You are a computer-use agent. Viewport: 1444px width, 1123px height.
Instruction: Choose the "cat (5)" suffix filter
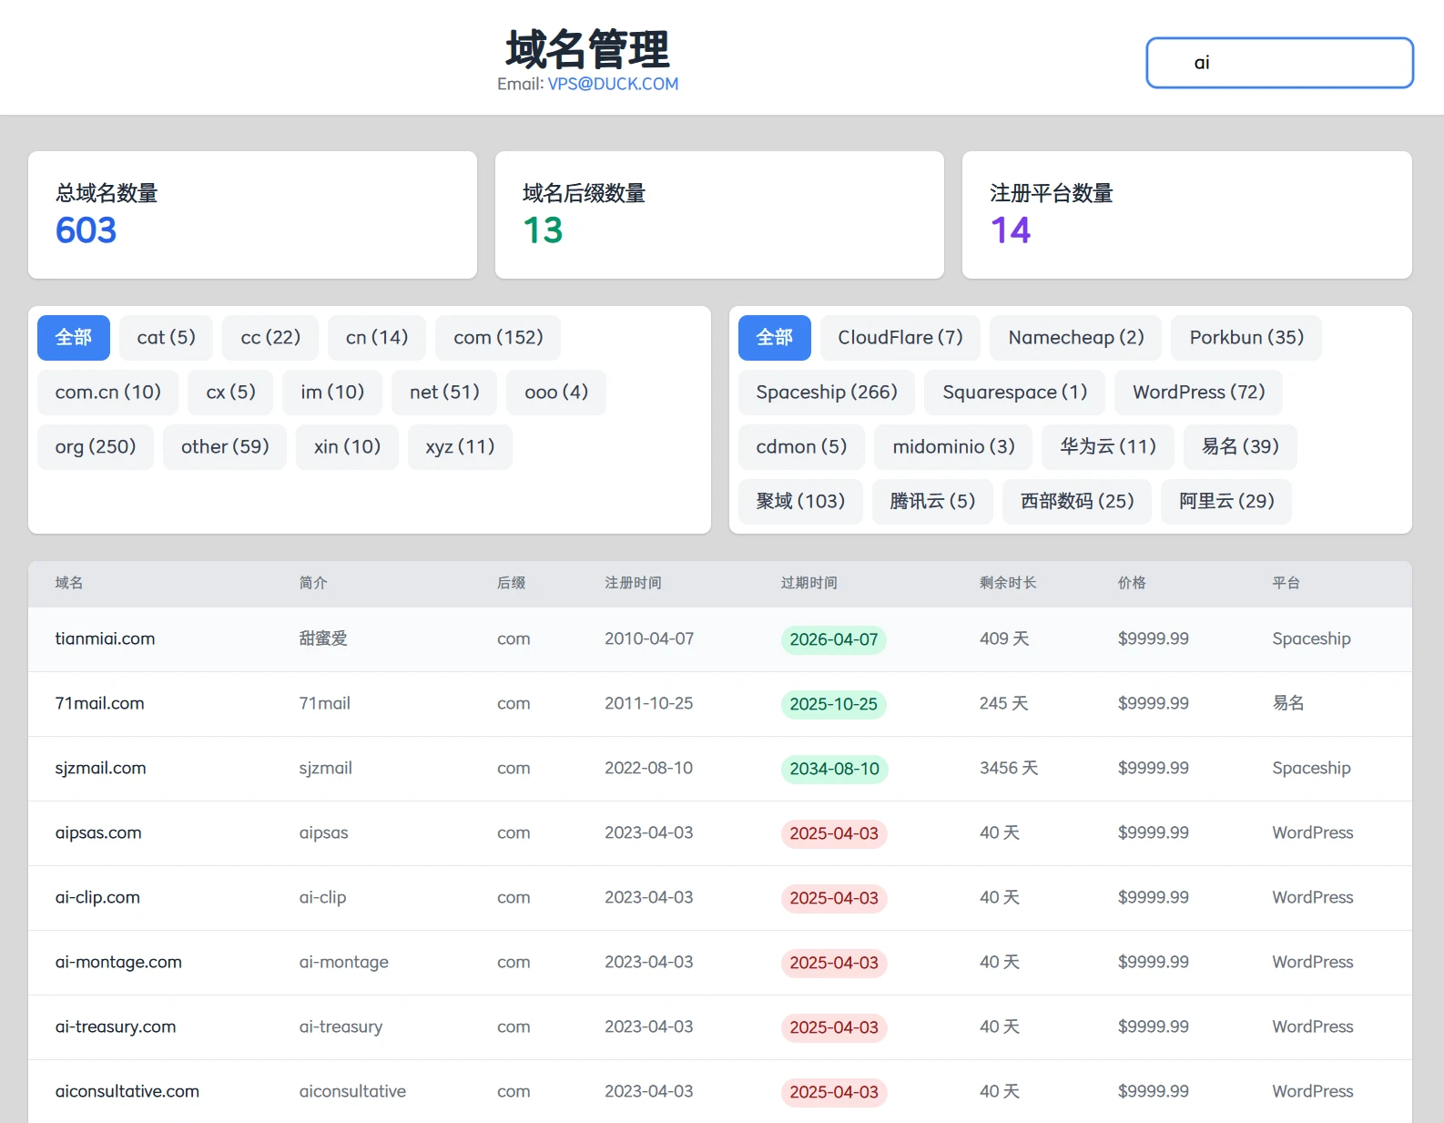[166, 338]
